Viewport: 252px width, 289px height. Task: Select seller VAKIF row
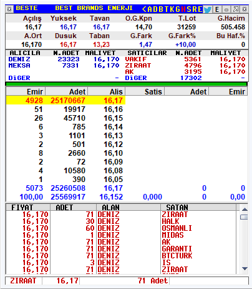185,59
